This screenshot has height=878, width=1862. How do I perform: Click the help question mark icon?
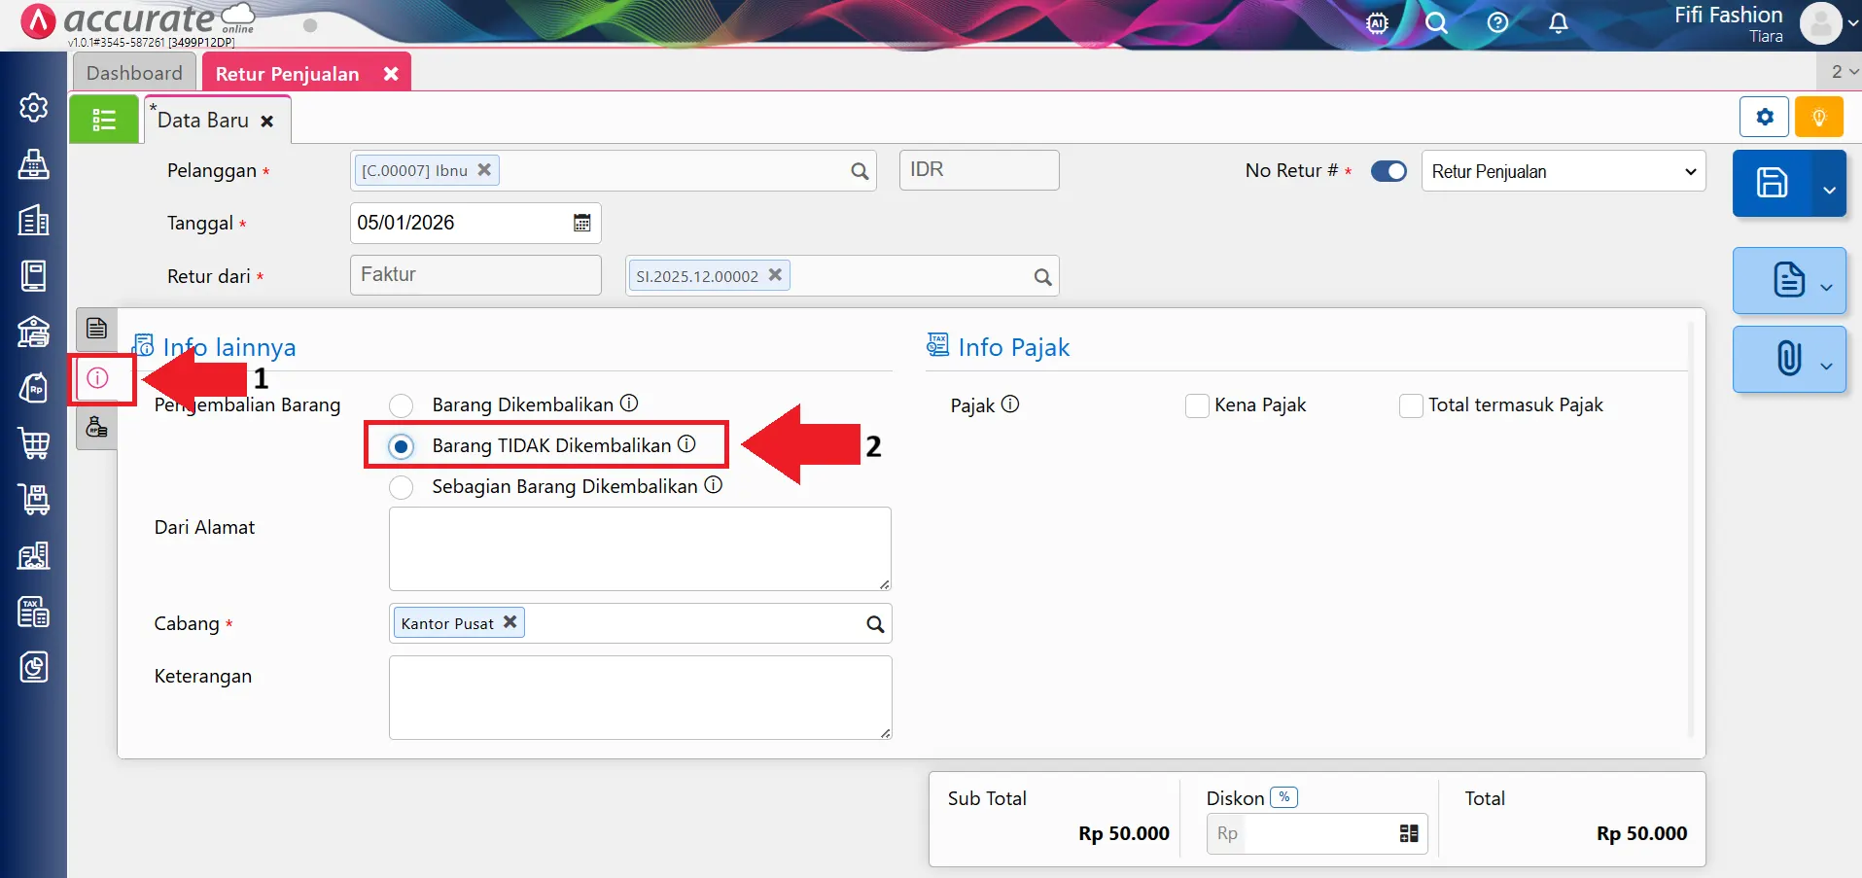point(1497,23)
